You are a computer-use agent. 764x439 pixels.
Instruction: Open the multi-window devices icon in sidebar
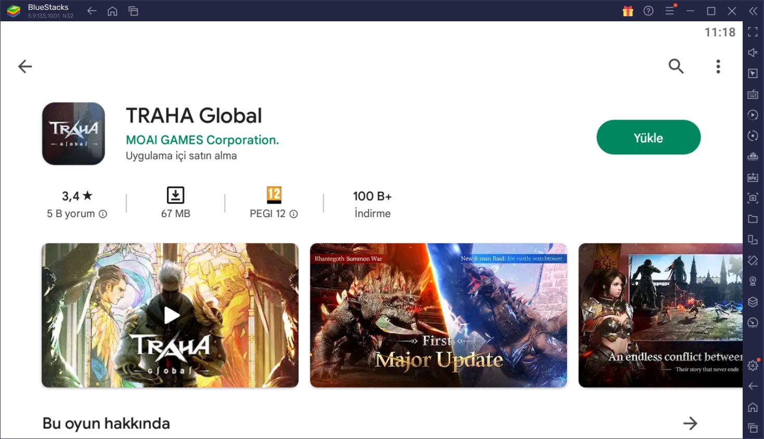click(753, 240)
